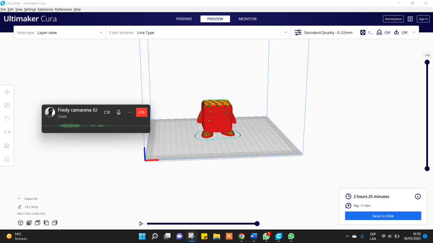Click the top layer slider handle

(x=427, y=62)
